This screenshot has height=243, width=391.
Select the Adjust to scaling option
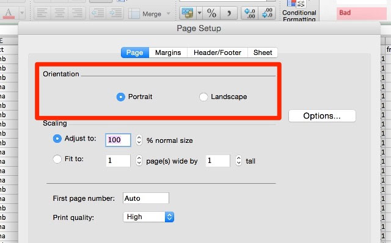[x=57, y=139]
